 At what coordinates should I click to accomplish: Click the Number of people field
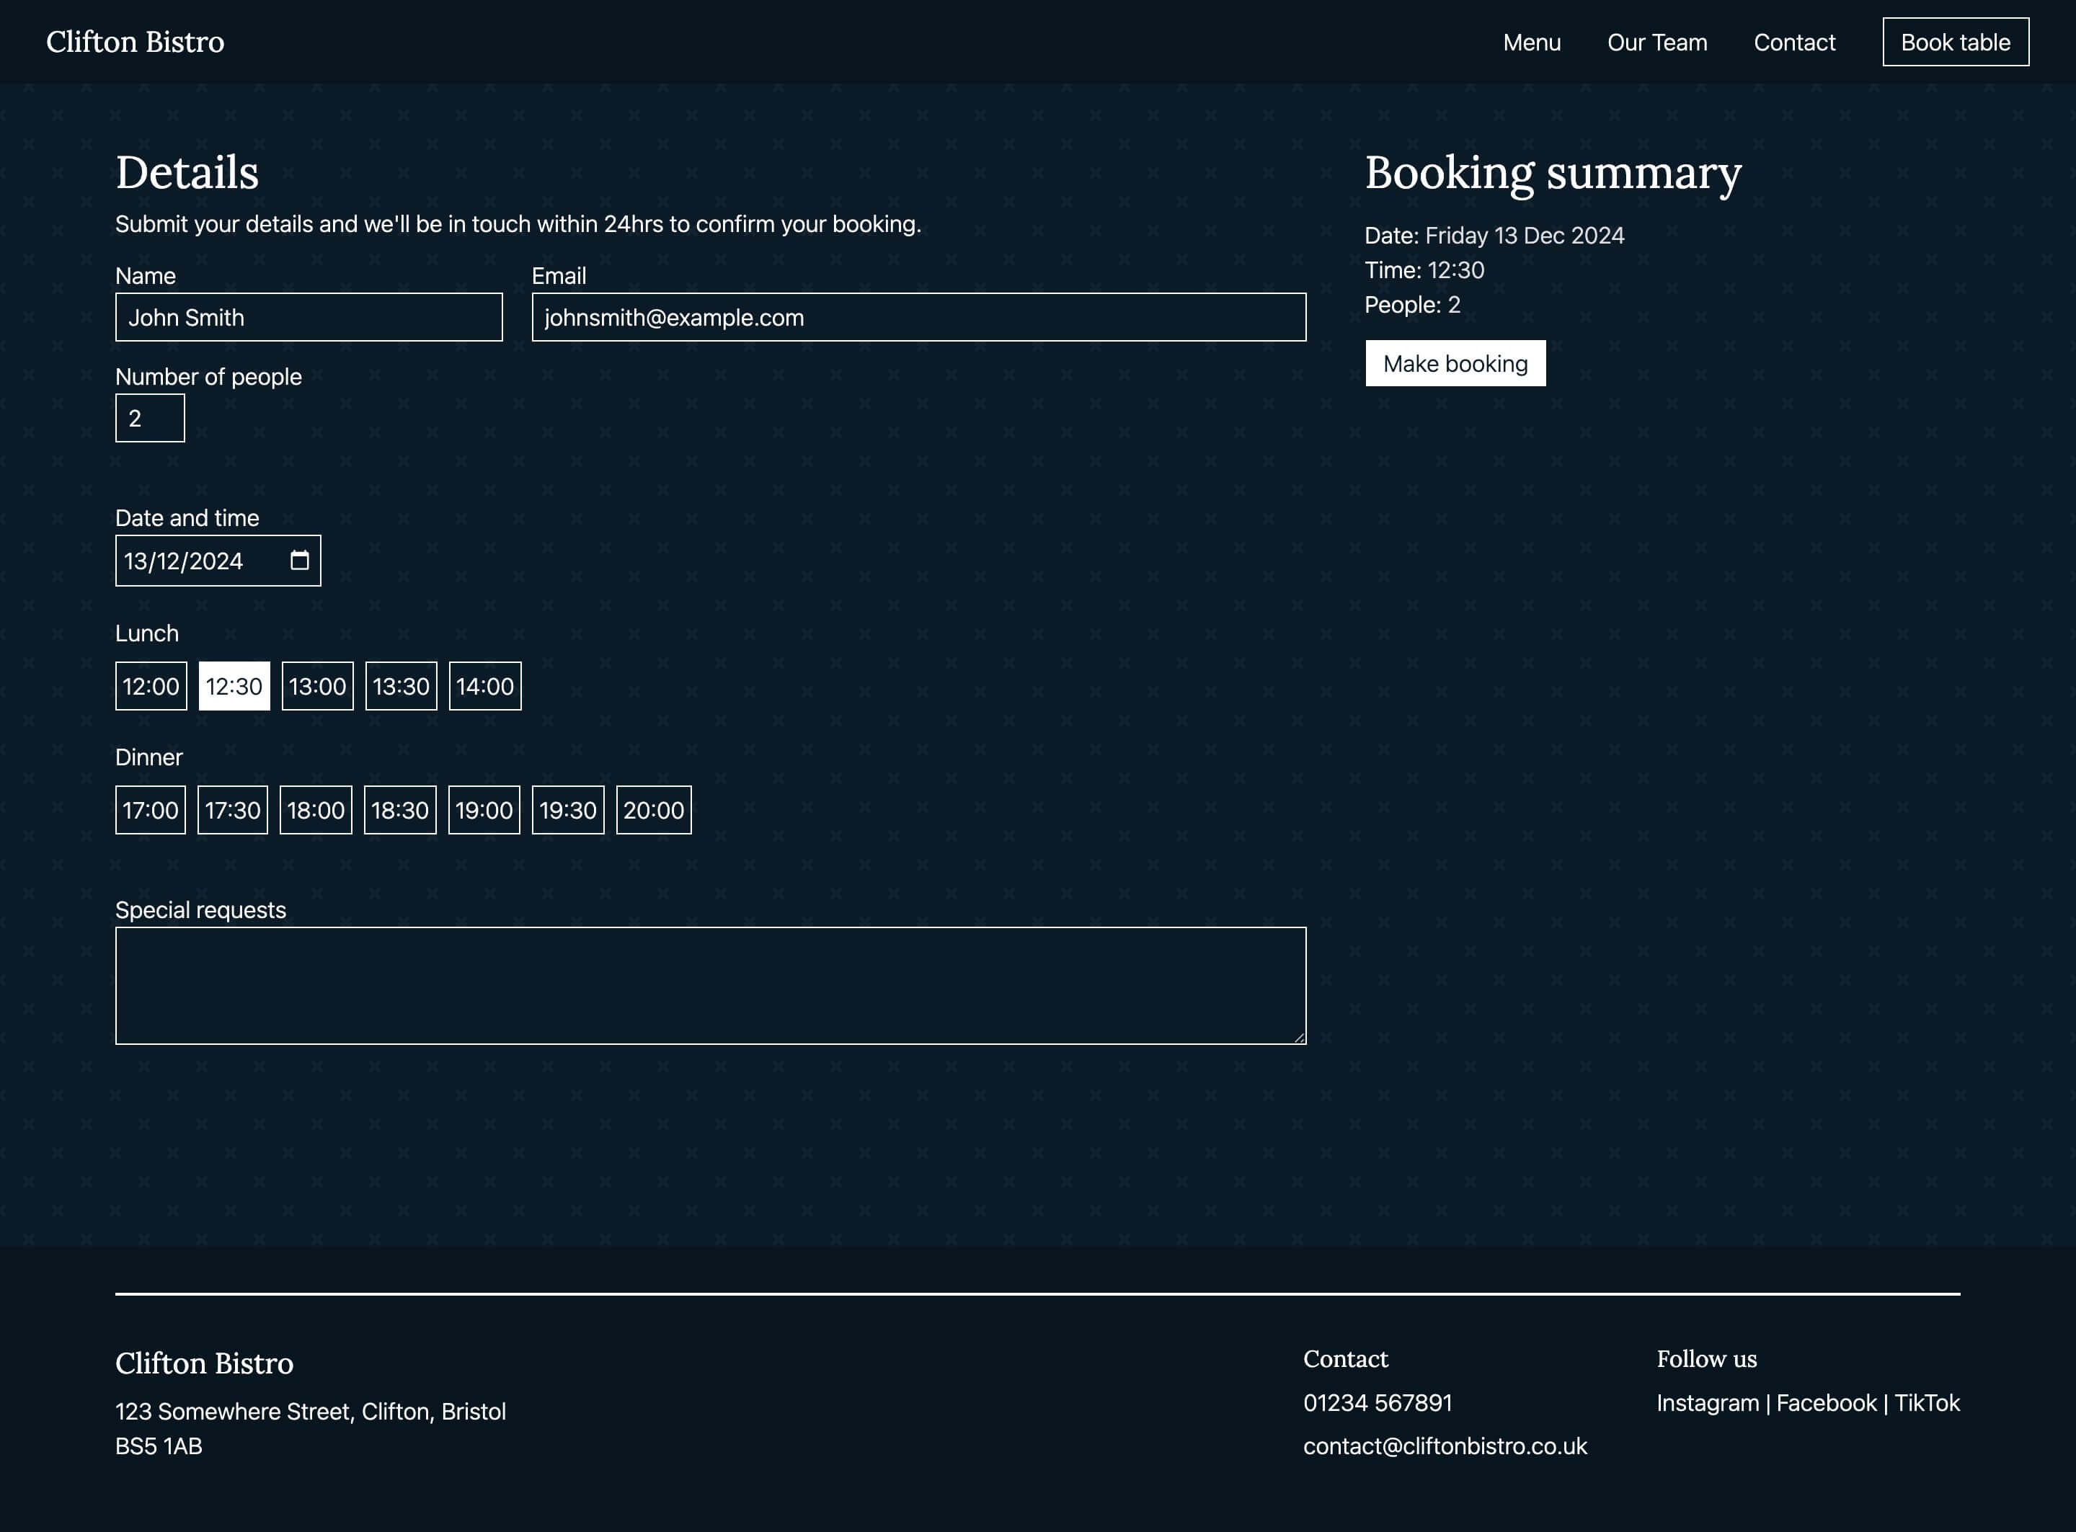click(150, 417)
